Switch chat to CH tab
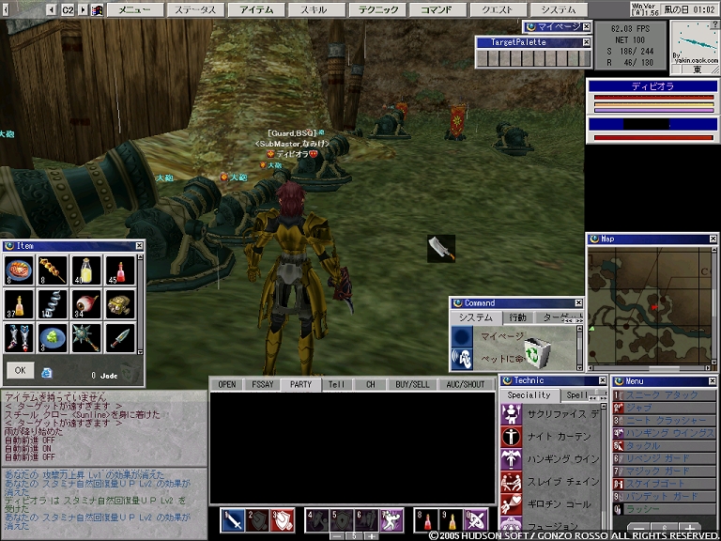The width and height of the screenshot is (721, 541). pyautogui.click(x=371, y=384)
